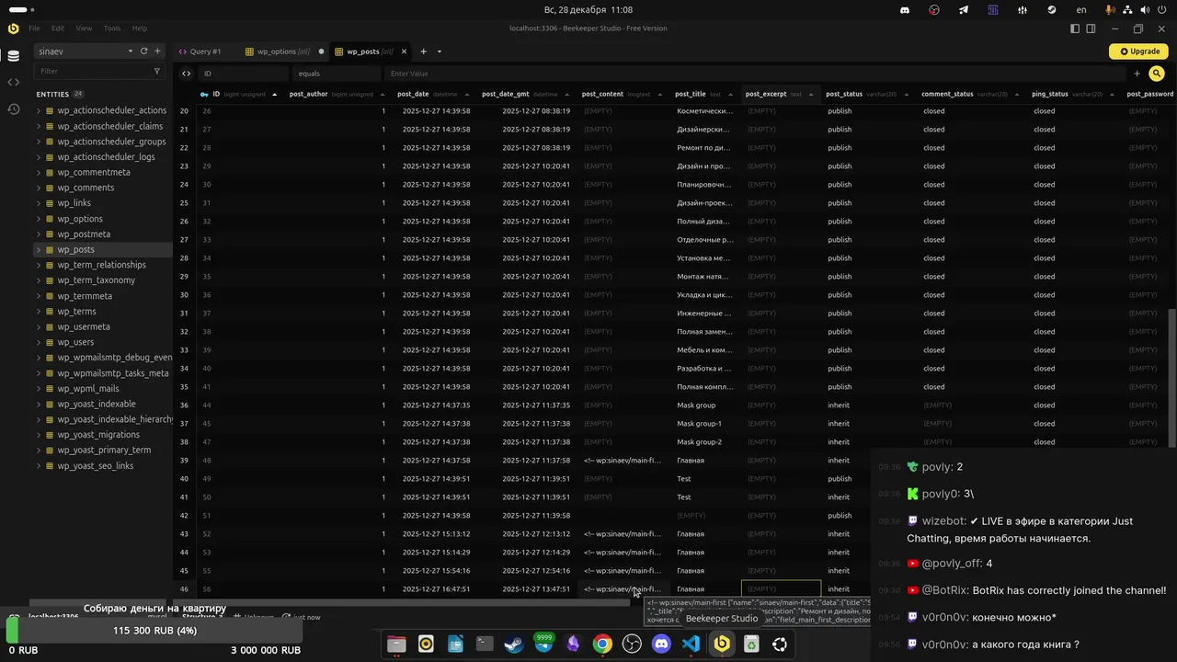Open the history clock icon in sidebar
The image size is (1177, 662).
coord(13,109)
